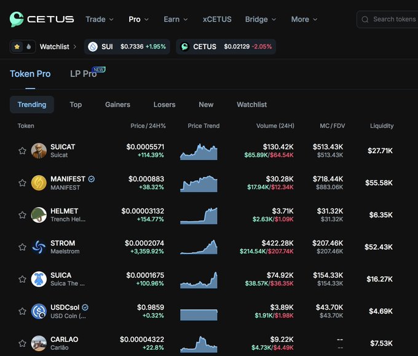Image resolution: width=418 pixels, height=356 pixels.
Task: Open the HELMET price trend chart
Action: (199, 215)
